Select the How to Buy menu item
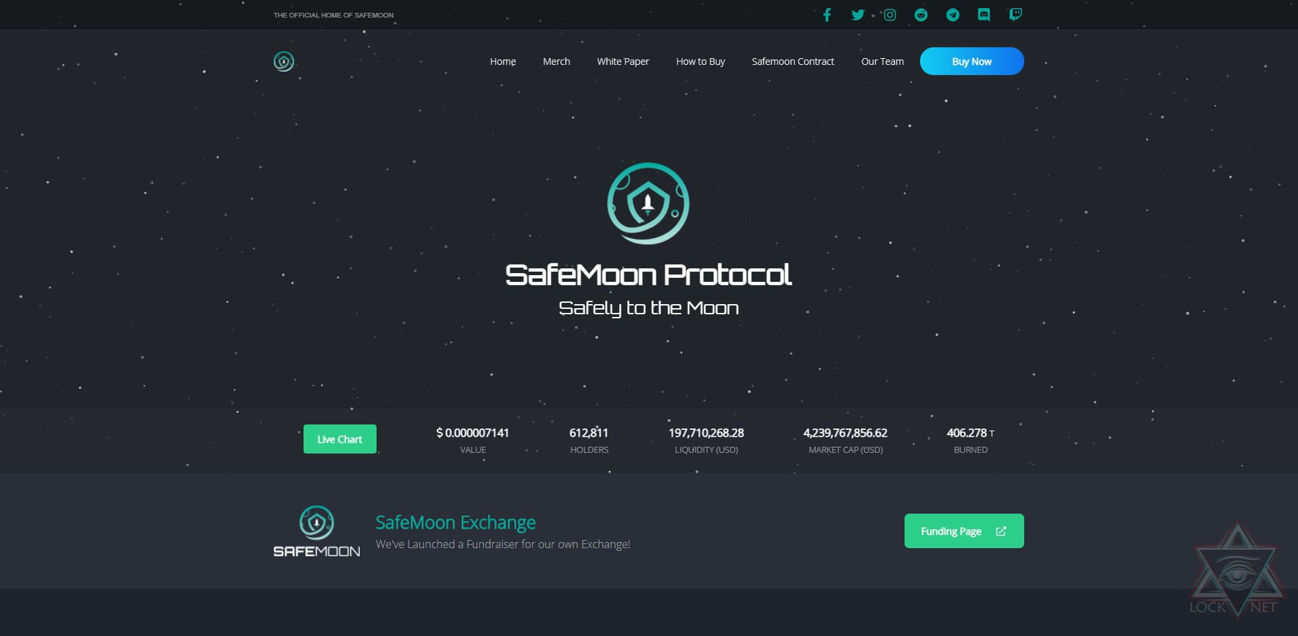This screenshot has width=1298, height=636. 700,62
